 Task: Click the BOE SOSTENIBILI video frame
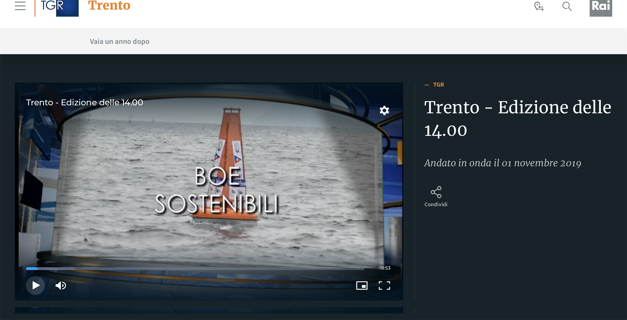pyautogui.click(x=216, y=188)
